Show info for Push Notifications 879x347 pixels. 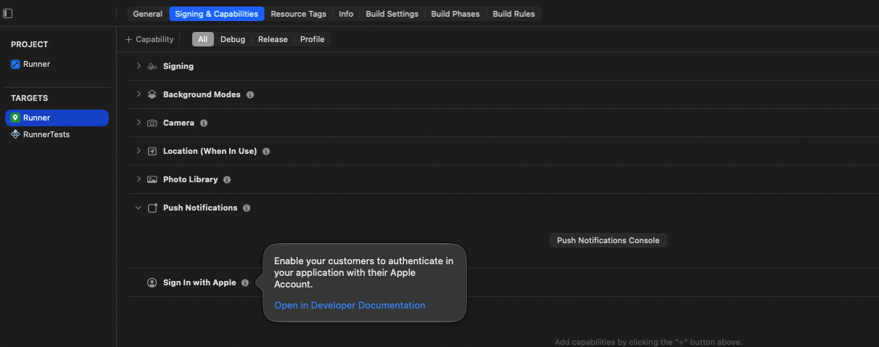[x=247, y=208]
